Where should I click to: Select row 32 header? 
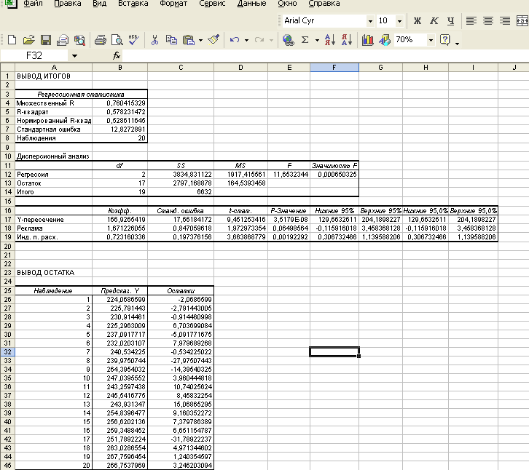pyautogui.click(x=7, y=351)
